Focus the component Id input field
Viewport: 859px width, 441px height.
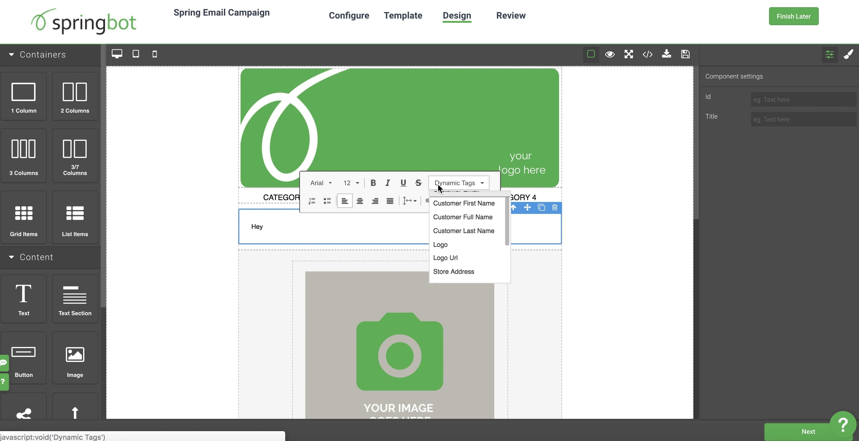(803, 99)
